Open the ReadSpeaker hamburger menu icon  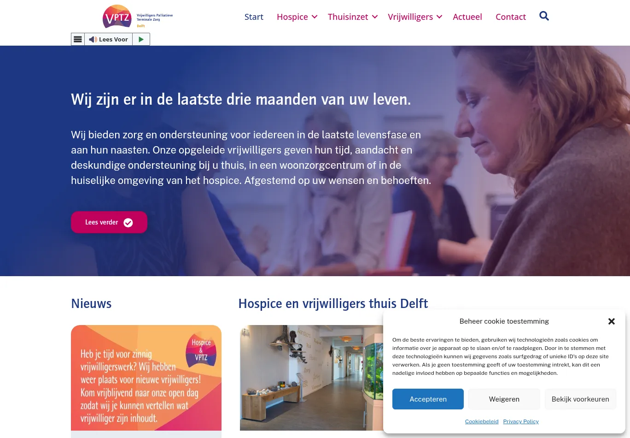(78, 39)
